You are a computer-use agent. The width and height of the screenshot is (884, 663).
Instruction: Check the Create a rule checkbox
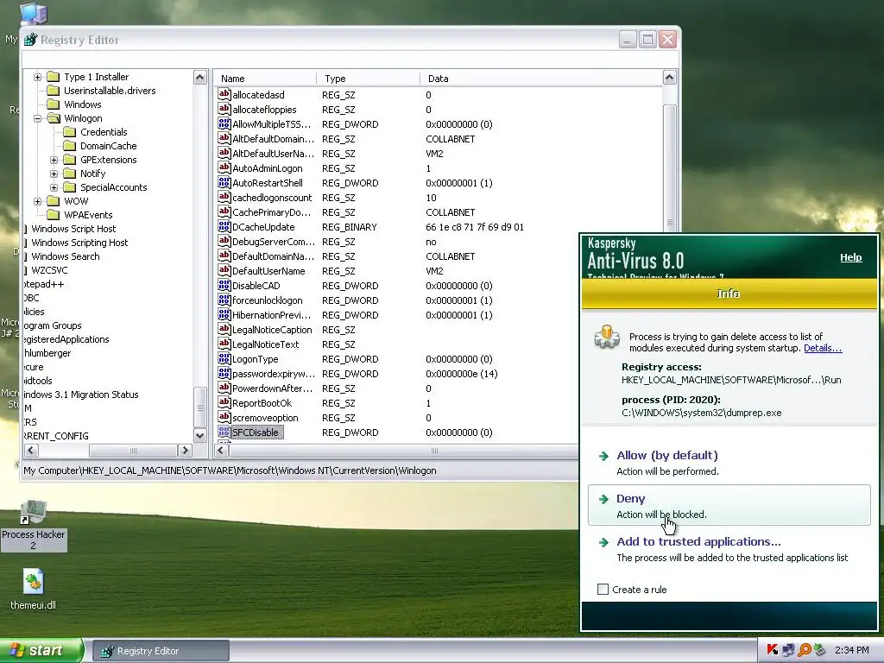pyautogui.click(x=603, y=589)
